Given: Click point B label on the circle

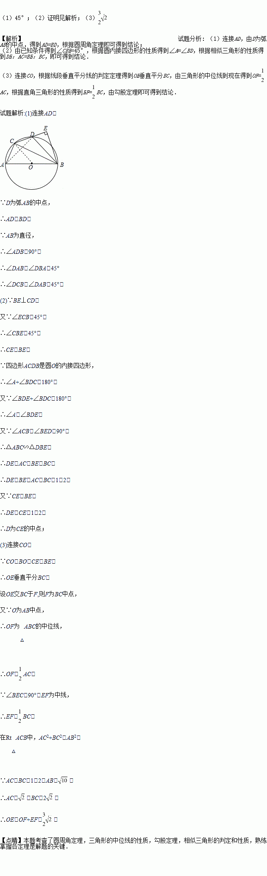Looking at the screenshot, I should click(x=62, y=165).
